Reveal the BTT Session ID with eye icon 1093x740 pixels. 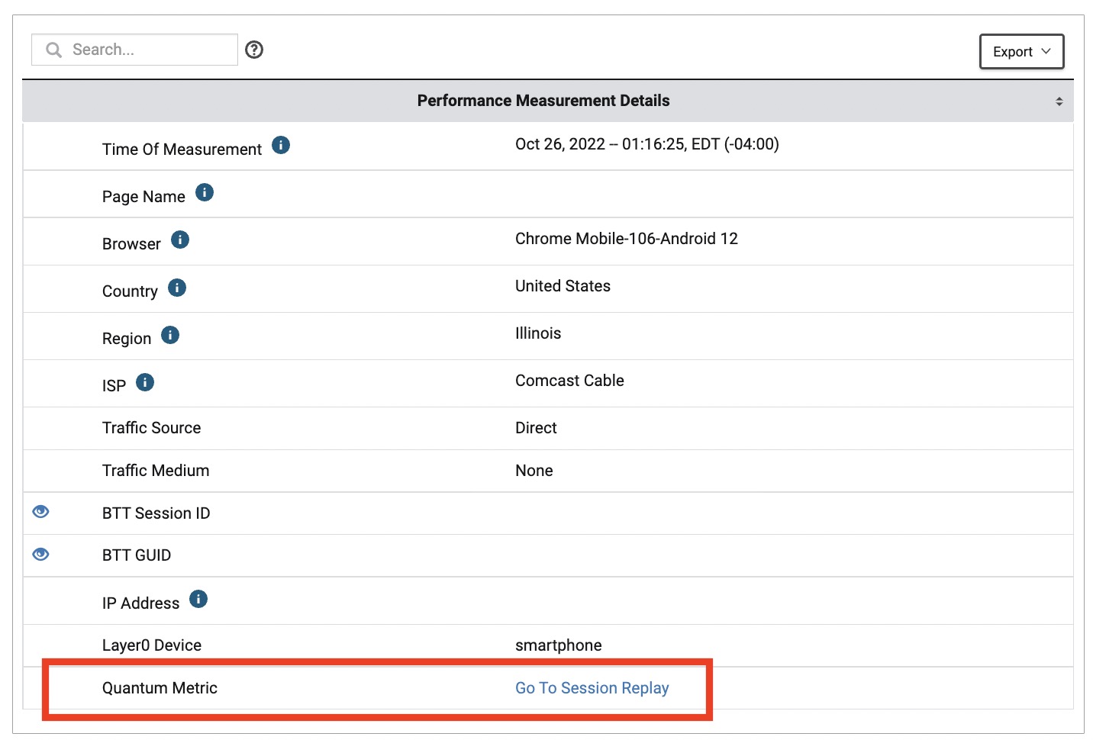click(x=41, y=512)
